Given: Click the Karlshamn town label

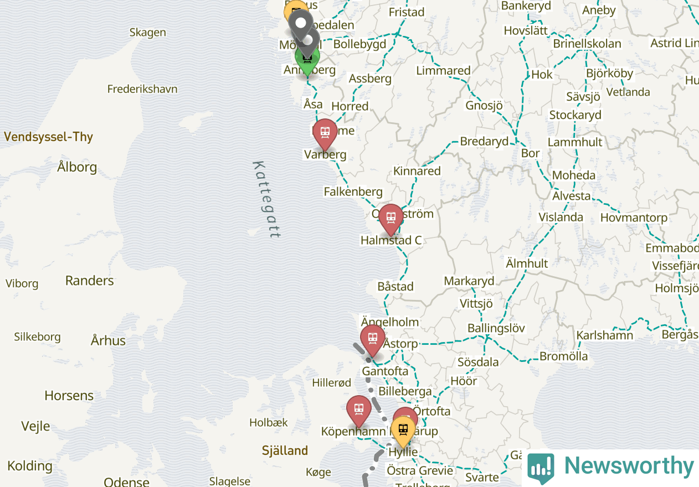Looking at the screenshot, I should tap(605, 335).
